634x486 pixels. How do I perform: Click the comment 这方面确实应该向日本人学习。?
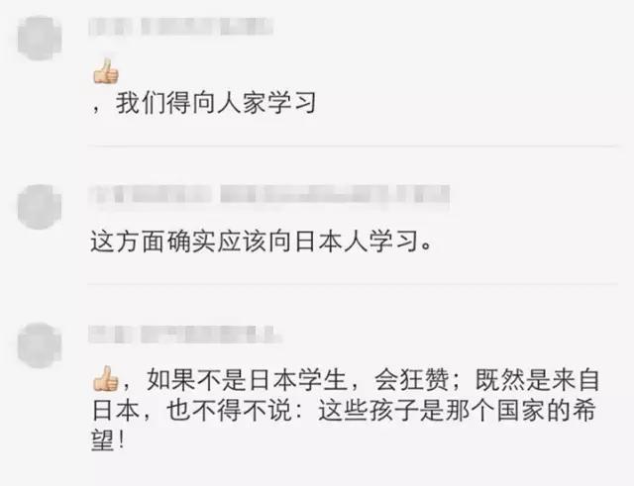[262, 242]
